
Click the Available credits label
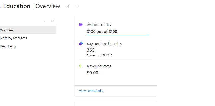(99, 25)
